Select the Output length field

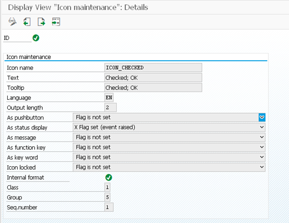[x=110, y=107]
